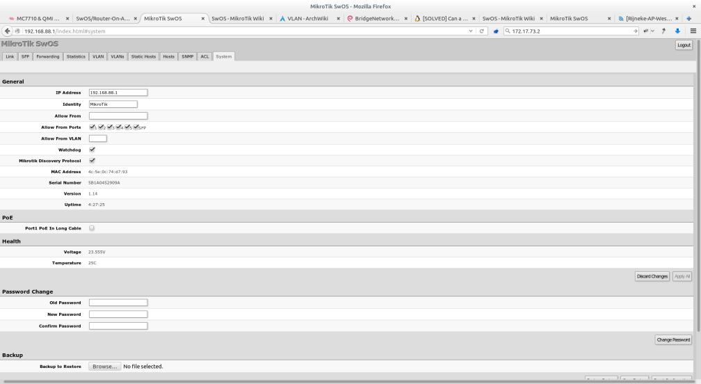Close the MC7710 & QMI tab

tap(67, 18)
